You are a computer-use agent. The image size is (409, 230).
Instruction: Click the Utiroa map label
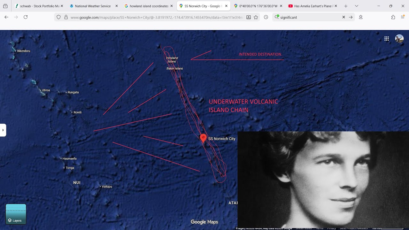click(x=46, y=90)
